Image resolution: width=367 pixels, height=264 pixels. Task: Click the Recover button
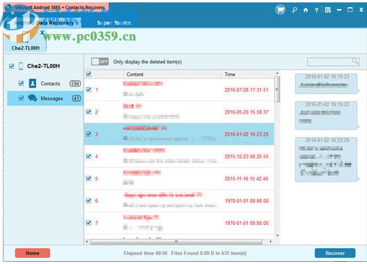coord(335,253)
